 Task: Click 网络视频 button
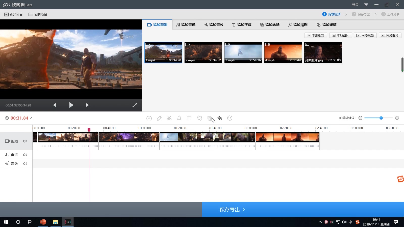click(365, 35)
